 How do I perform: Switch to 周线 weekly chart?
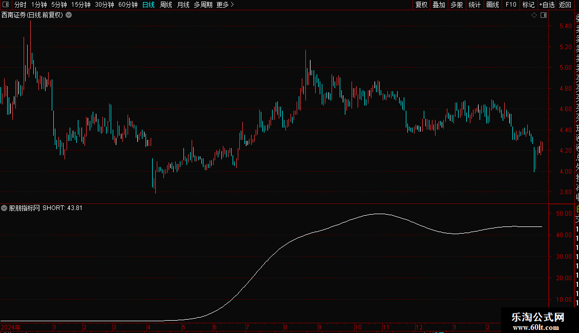tap(166, 5)
